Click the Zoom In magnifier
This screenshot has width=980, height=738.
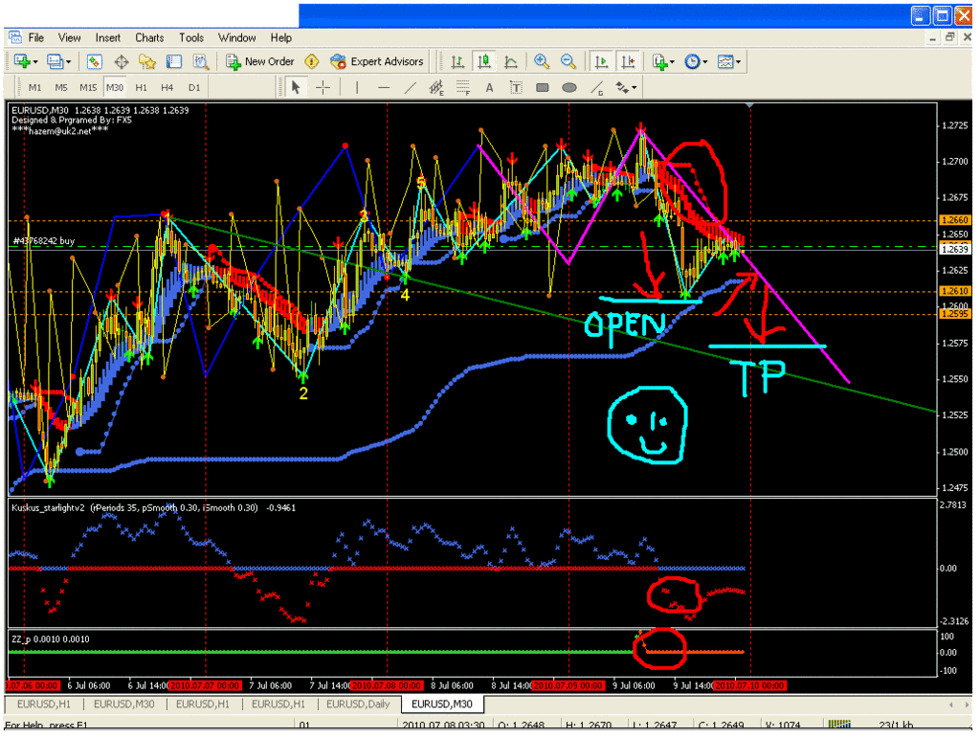point(542,61)
